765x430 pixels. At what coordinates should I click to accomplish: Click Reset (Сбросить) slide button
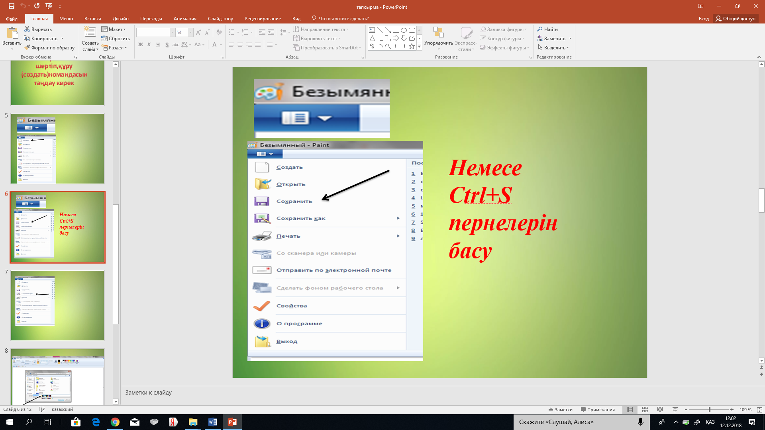point(116,39)
